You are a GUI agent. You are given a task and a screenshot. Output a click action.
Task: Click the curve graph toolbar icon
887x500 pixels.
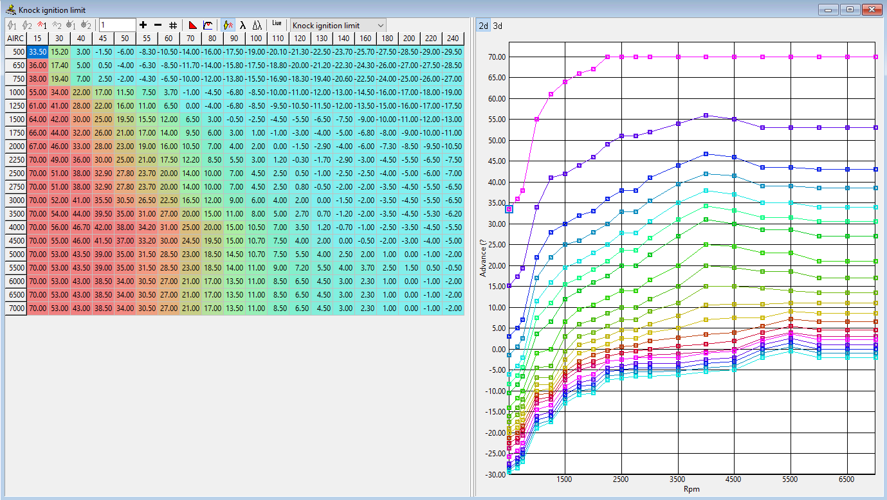point(208,25)
